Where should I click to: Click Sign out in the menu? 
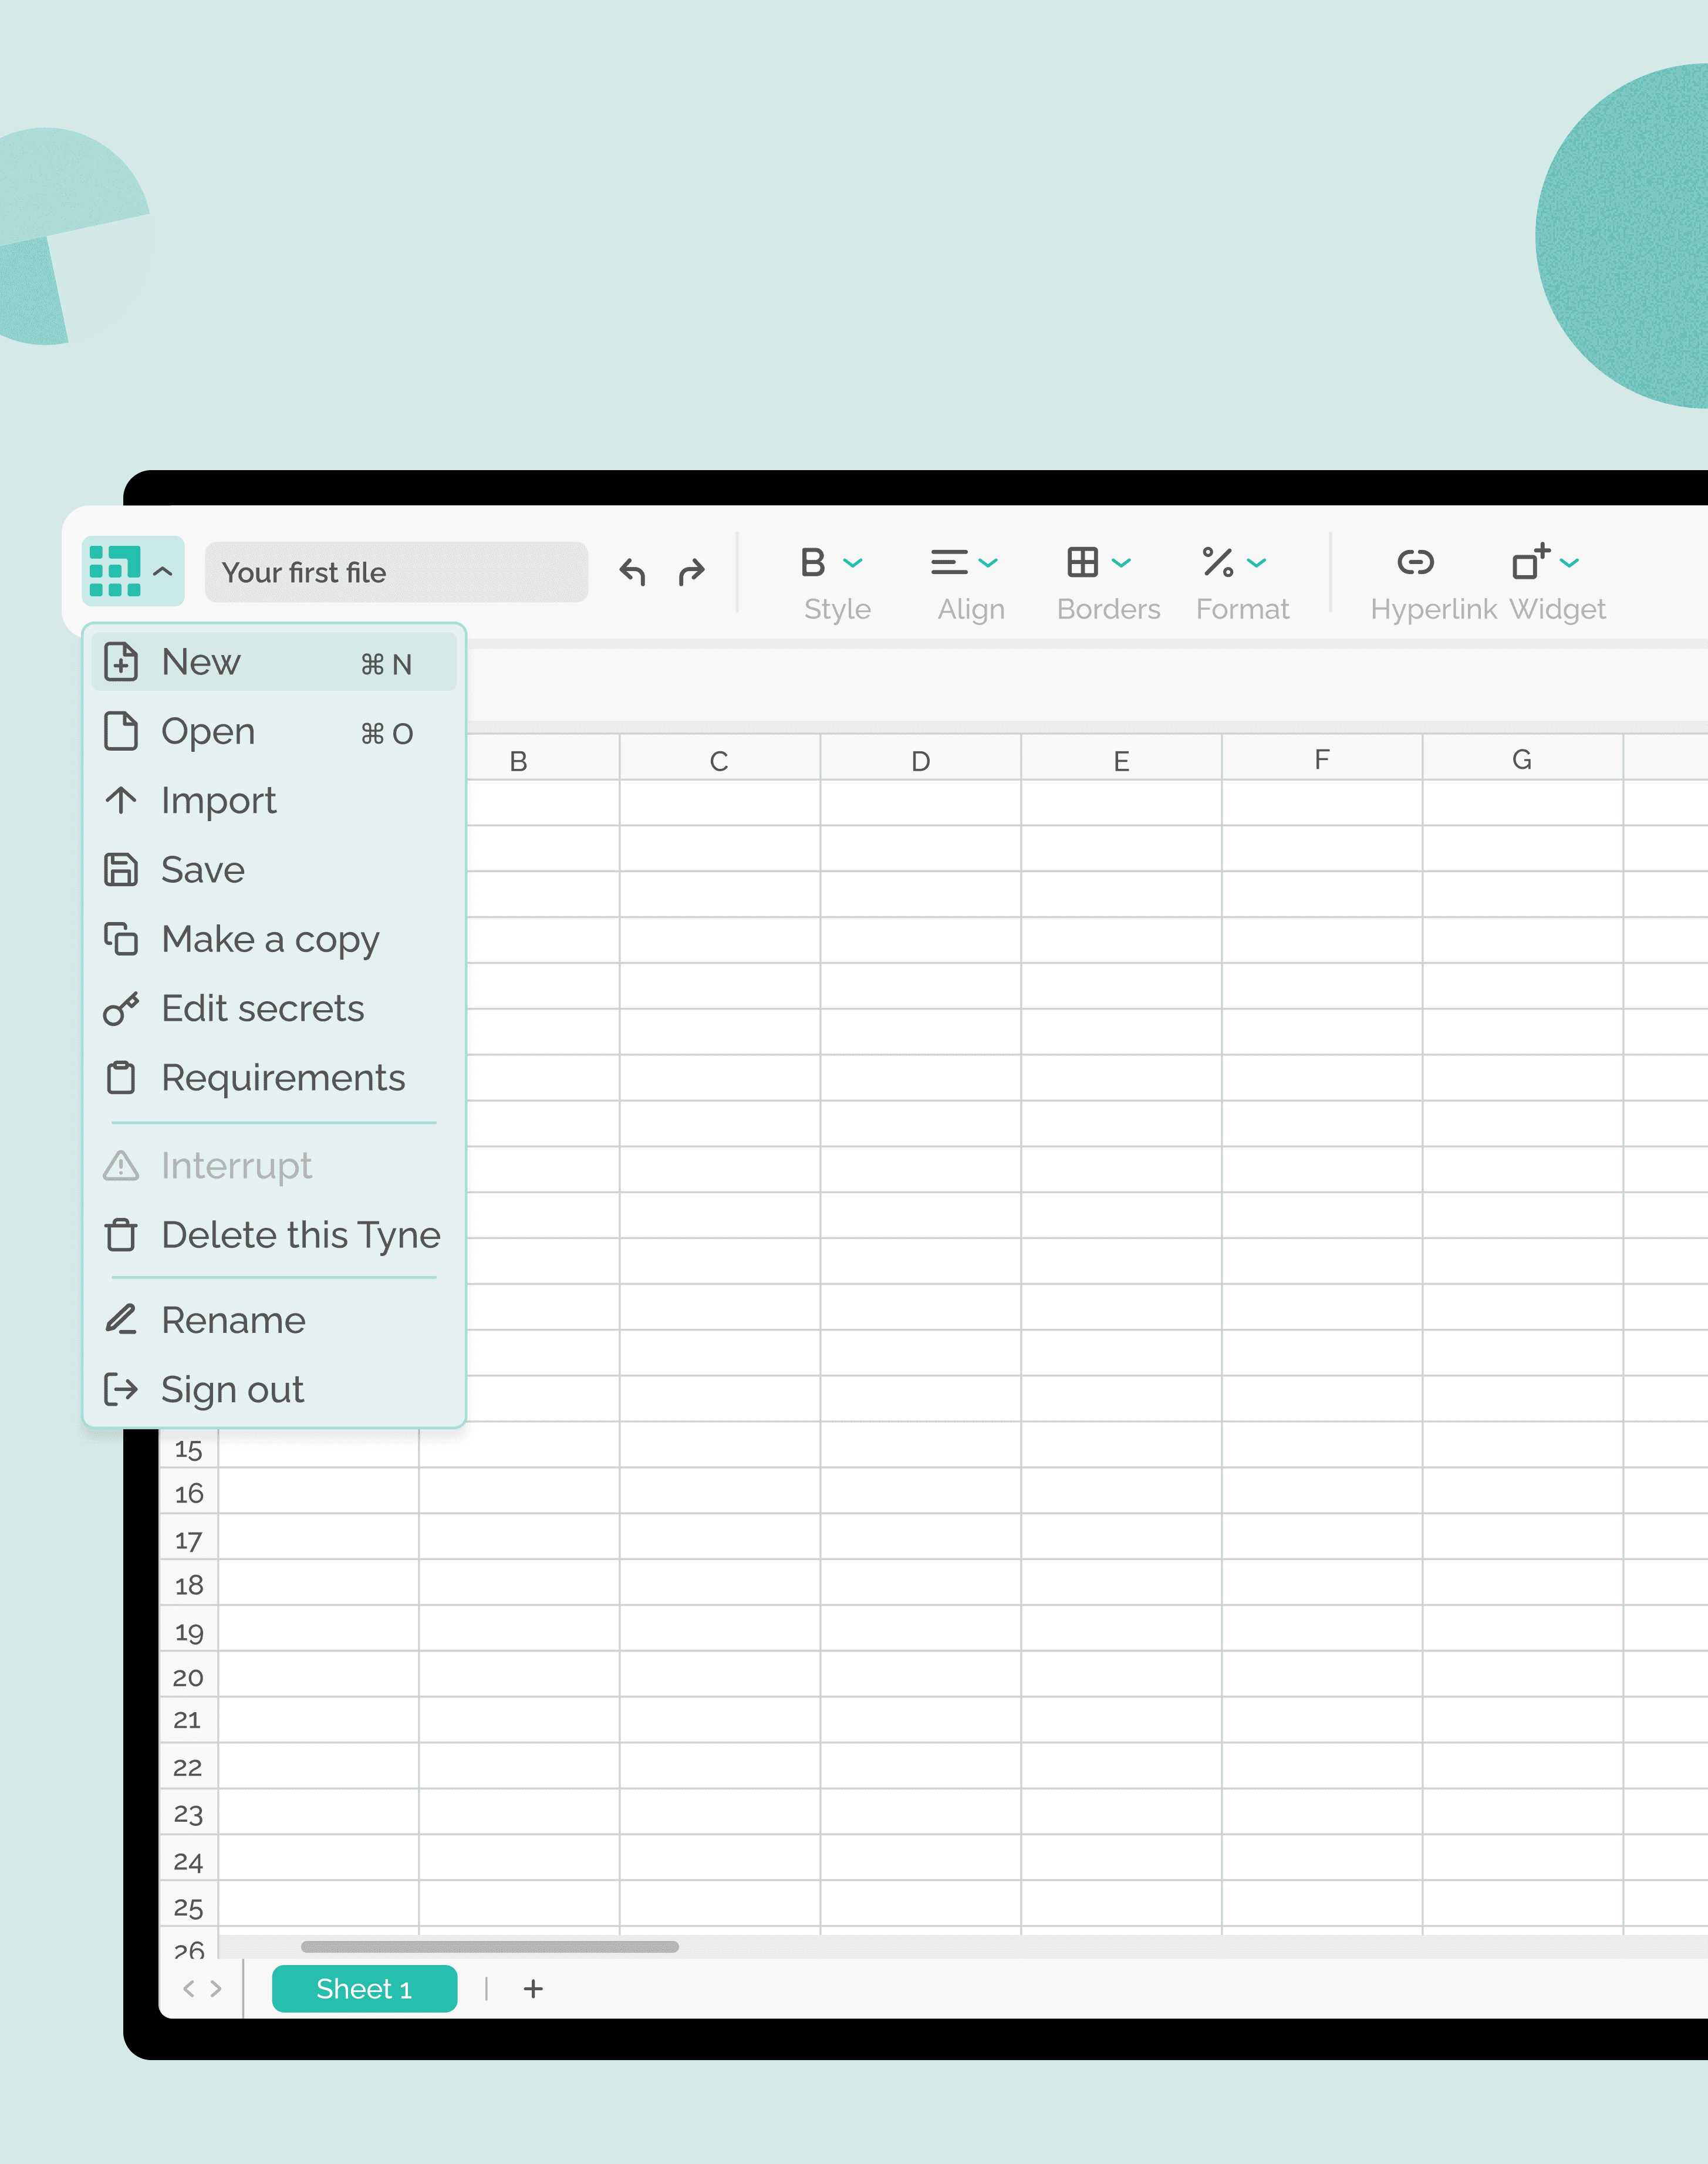(x=274, y=1389)
